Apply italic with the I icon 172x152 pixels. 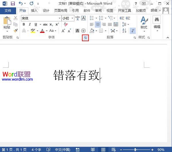coord(30,24)
